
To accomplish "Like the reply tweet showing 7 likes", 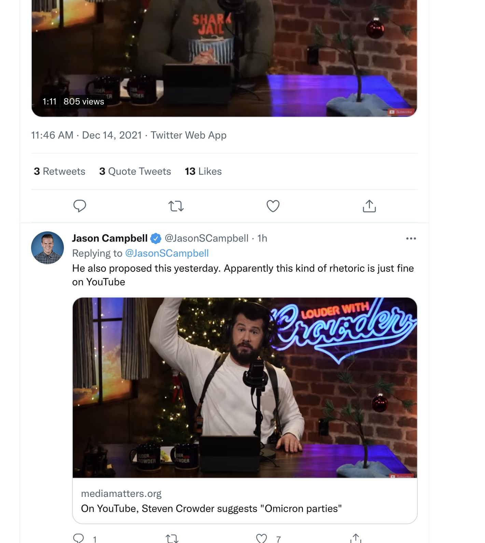I will (262, 538).
